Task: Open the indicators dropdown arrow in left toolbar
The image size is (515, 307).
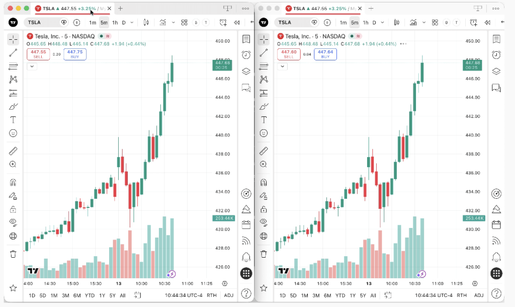Action: pyautogui.click(x=173, y=22)
